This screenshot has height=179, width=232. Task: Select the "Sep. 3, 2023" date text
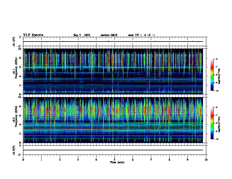pos(82,35)
